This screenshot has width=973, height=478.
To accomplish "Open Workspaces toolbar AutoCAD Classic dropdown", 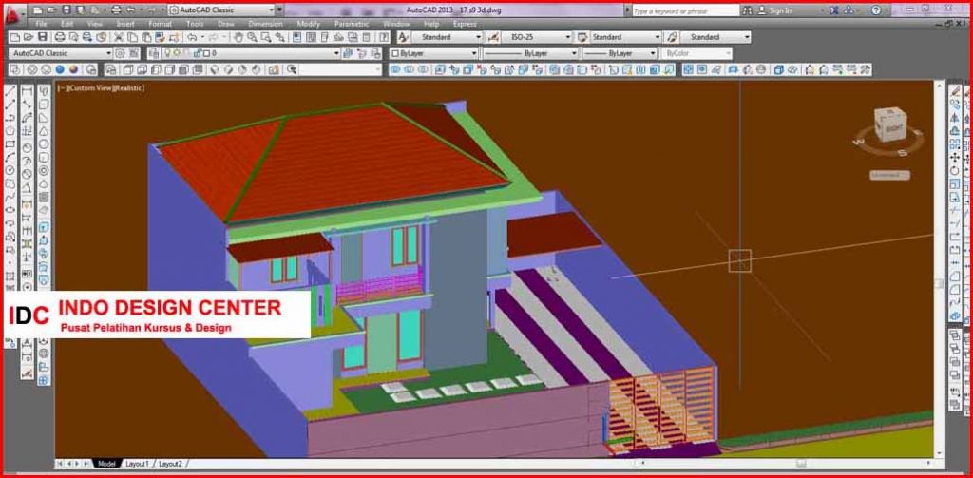I will (x=61, y=53).
